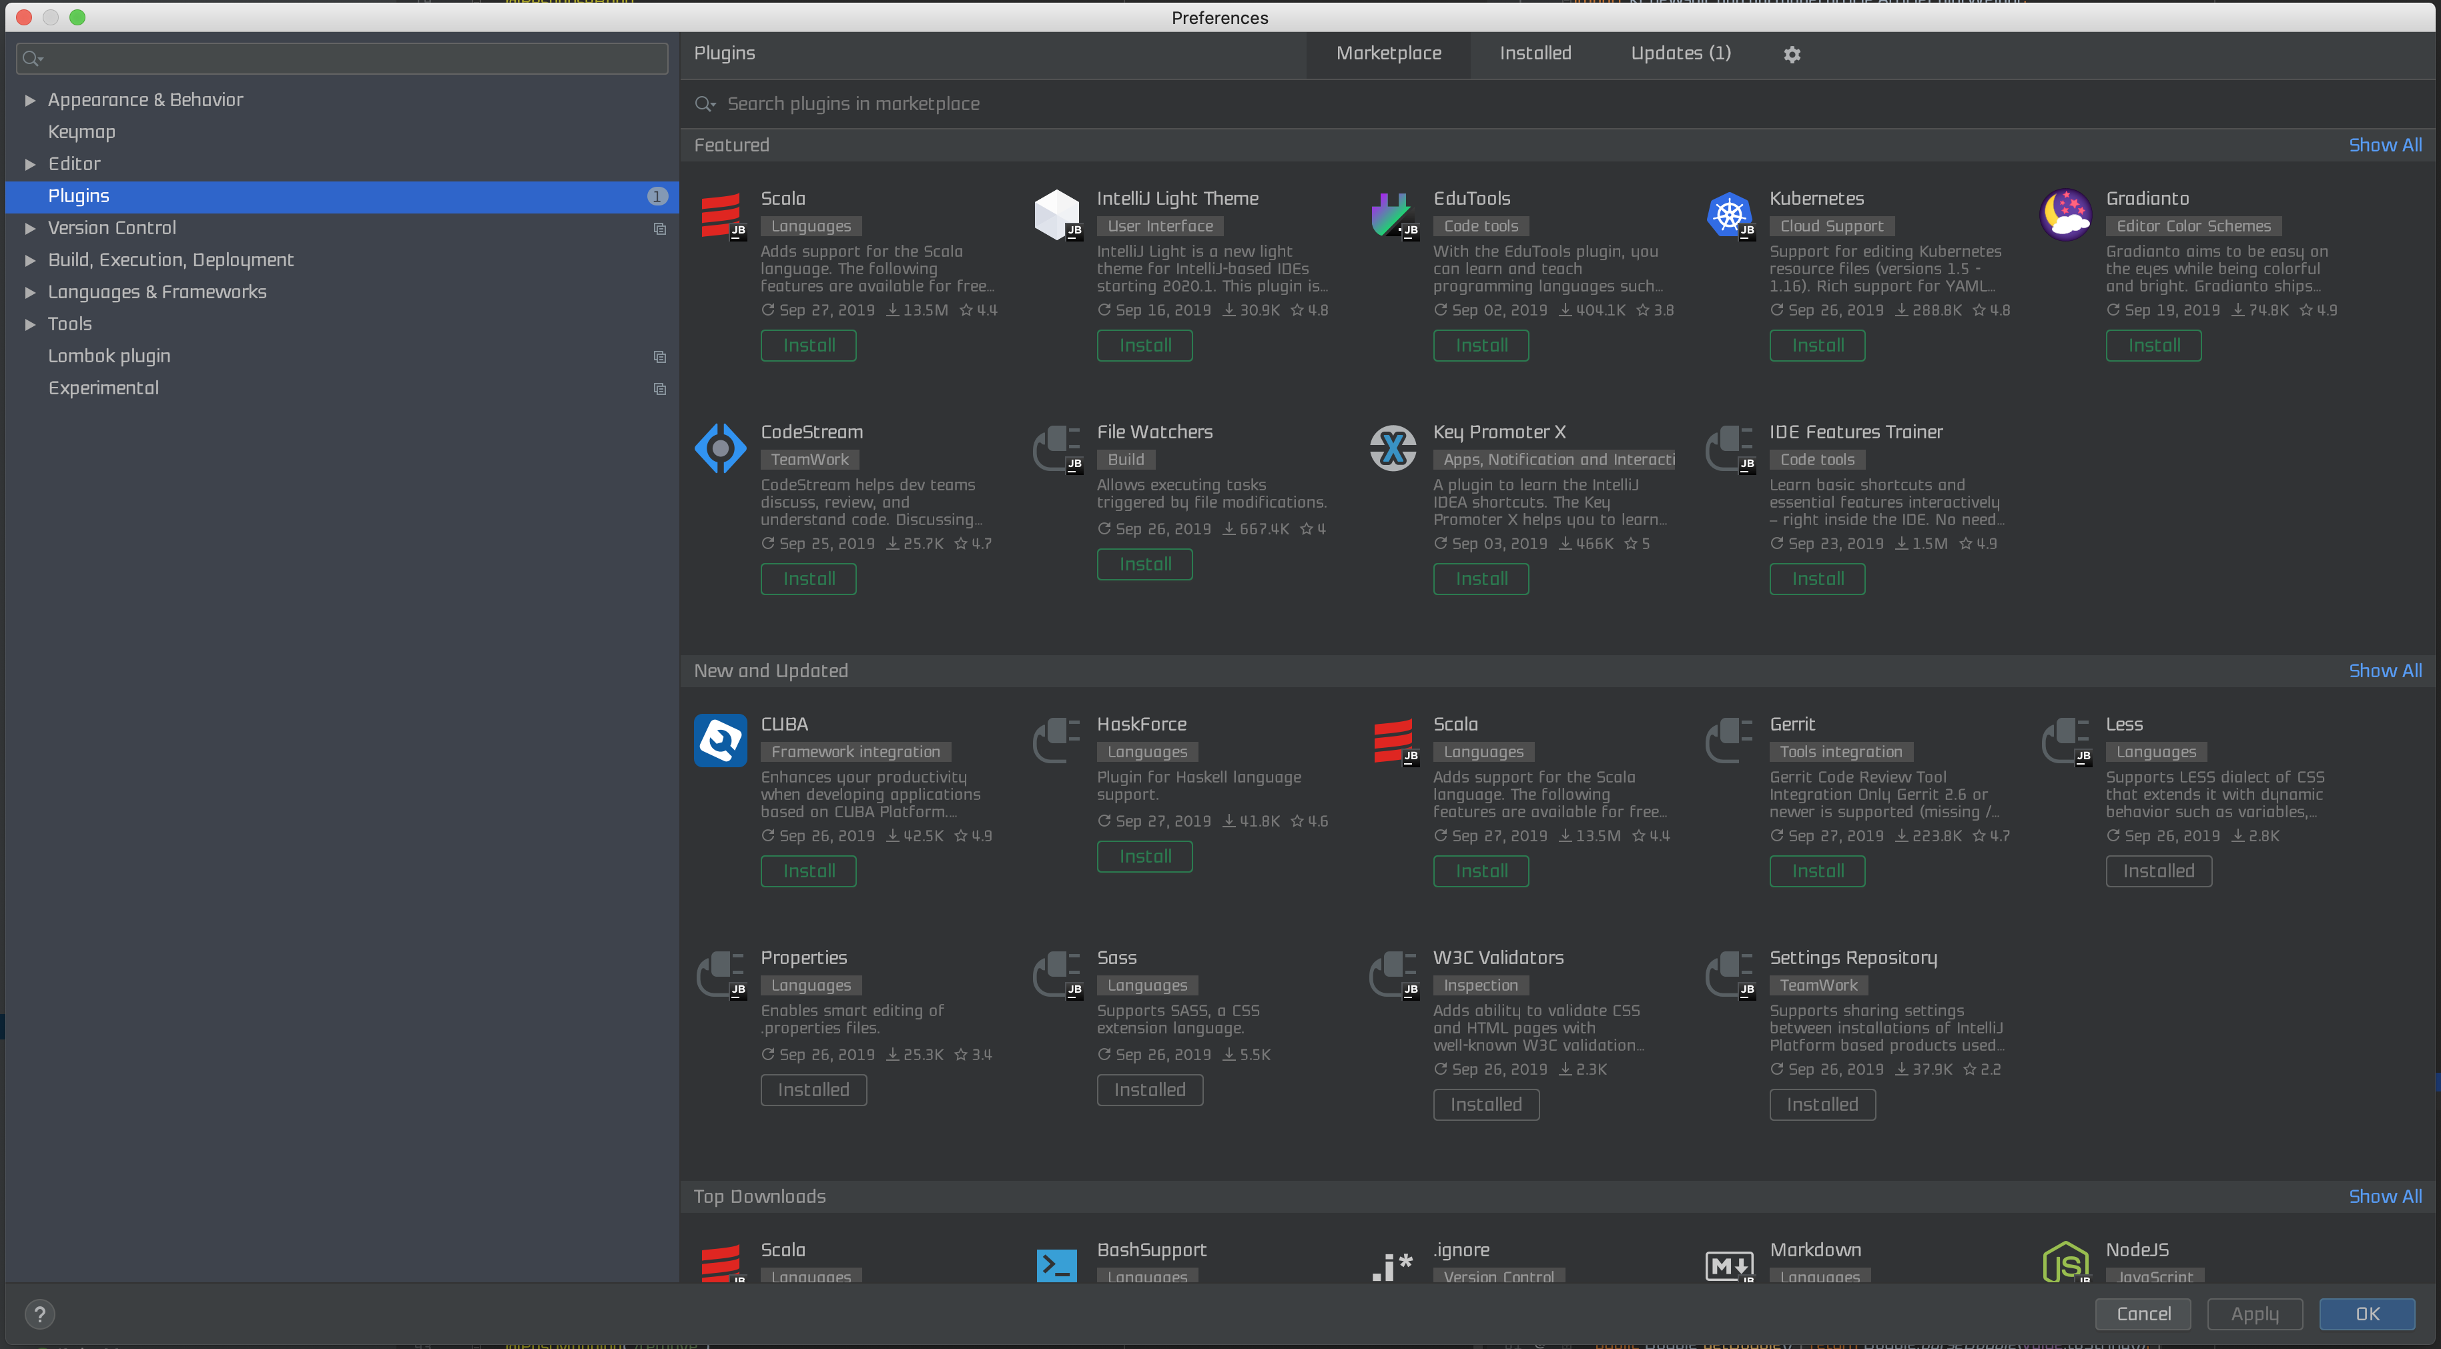Click the IntelliJ Light Theme cube icon
The width and height of the screenshot is (2441, 1349).
point(1056,215)
